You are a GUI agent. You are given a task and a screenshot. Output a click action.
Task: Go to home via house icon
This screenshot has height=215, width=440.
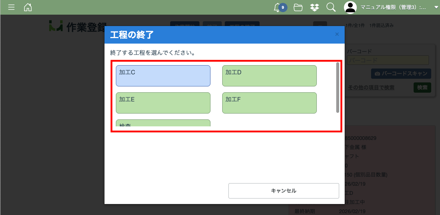pyautogui.click(x=28, y=7)
